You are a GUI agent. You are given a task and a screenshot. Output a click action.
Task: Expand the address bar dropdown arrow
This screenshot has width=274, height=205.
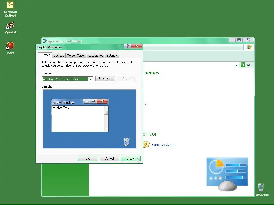coord(236,65)
